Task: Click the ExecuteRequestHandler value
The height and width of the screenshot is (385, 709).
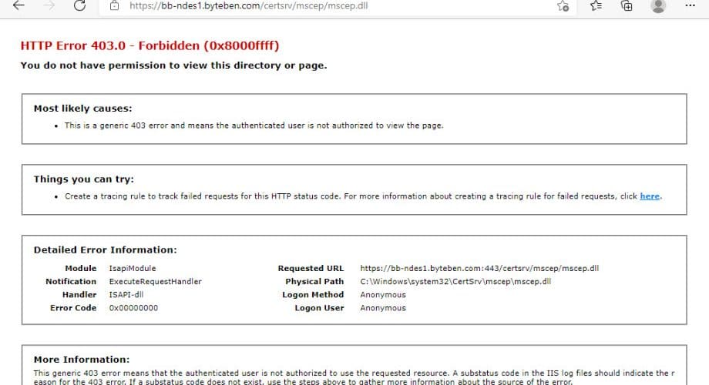Action: (155, 282)
